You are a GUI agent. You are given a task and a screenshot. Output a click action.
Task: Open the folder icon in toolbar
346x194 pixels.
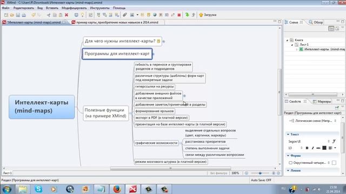(12, 15)
